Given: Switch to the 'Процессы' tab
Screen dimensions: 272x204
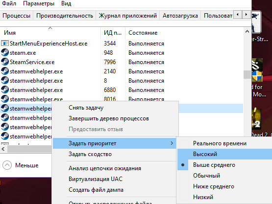Looking at the screenshot, I should (17, 16).
